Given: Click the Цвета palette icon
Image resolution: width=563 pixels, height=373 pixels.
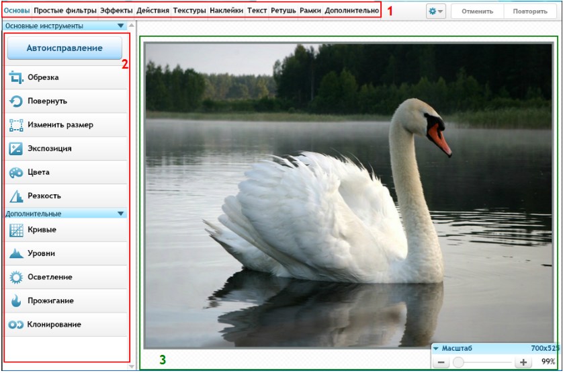Looking at the screenshot, I should (16, 172).
